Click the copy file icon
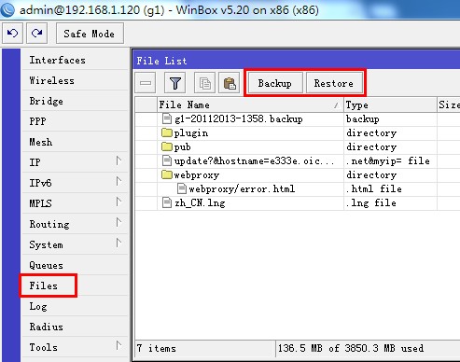 (x=204, y=83)
